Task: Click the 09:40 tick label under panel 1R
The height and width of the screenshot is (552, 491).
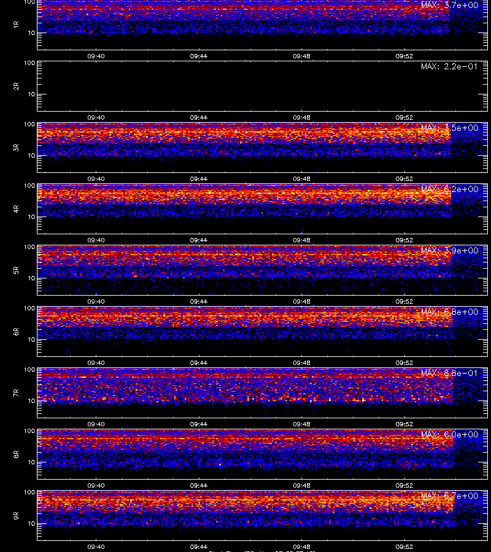Action: click(96, 56)
